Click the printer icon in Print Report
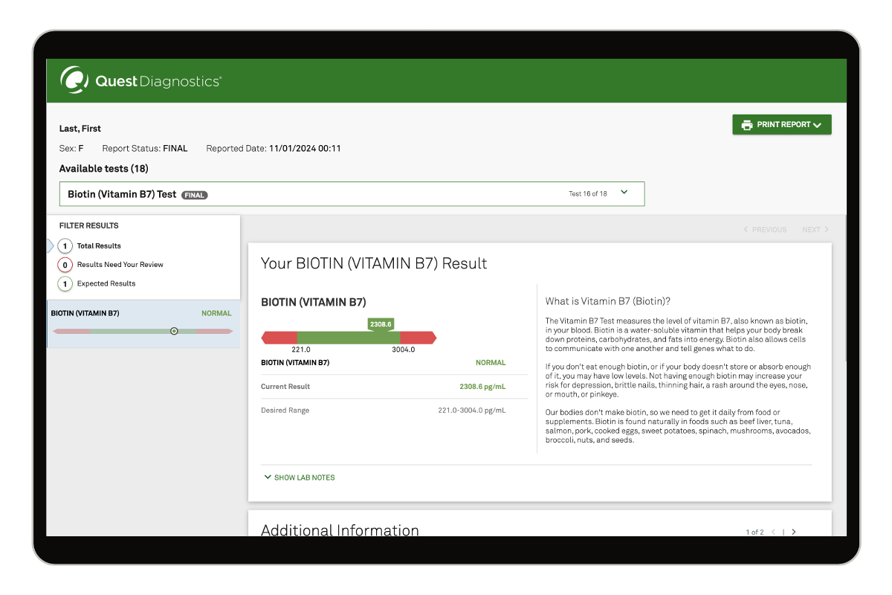 coord(746,125)
